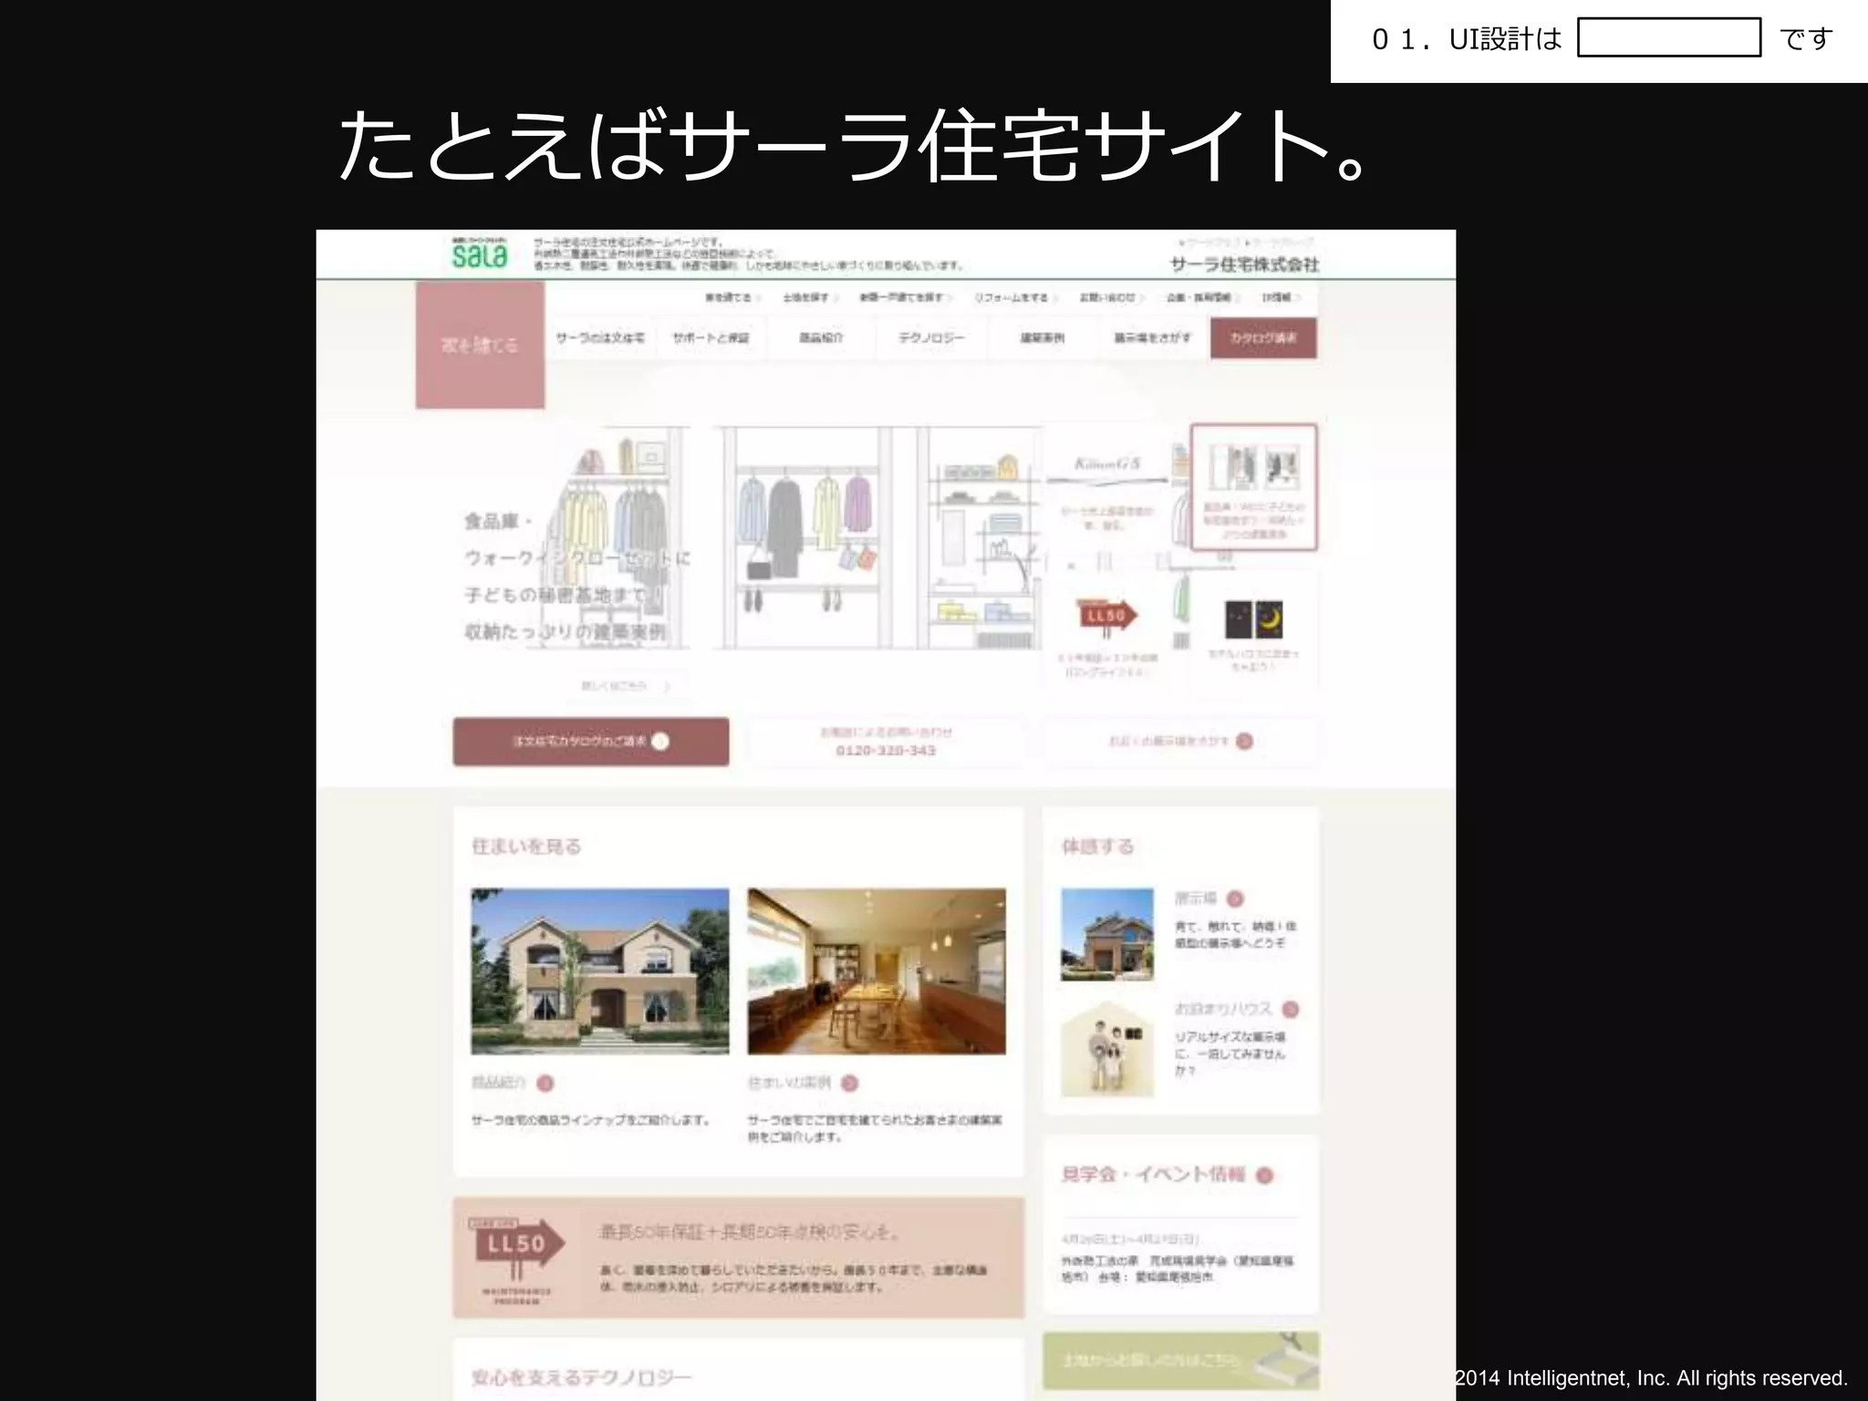
Task: Open リフォームをする top utility link
Action: tap(1015, 297)
